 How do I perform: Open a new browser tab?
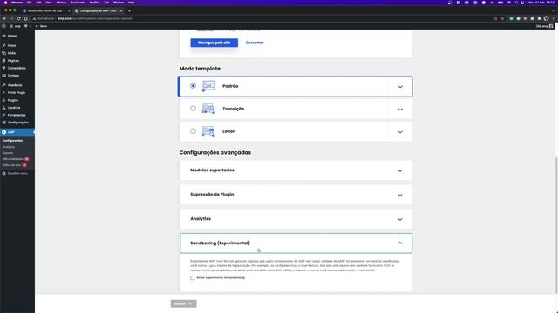coord(130,11)
